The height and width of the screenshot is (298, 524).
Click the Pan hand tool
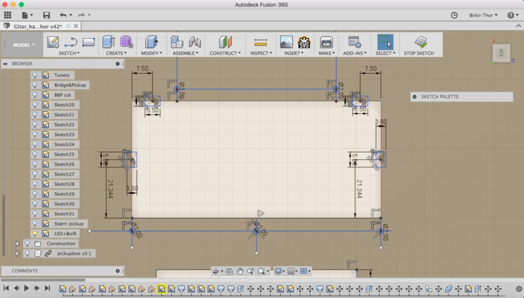click(x=240, y=271)
